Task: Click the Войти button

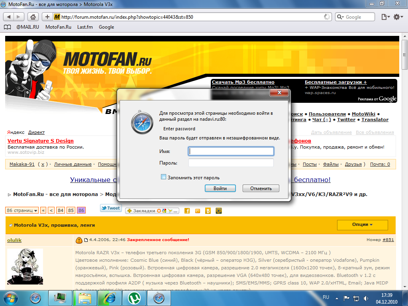Action: point(220,188)
